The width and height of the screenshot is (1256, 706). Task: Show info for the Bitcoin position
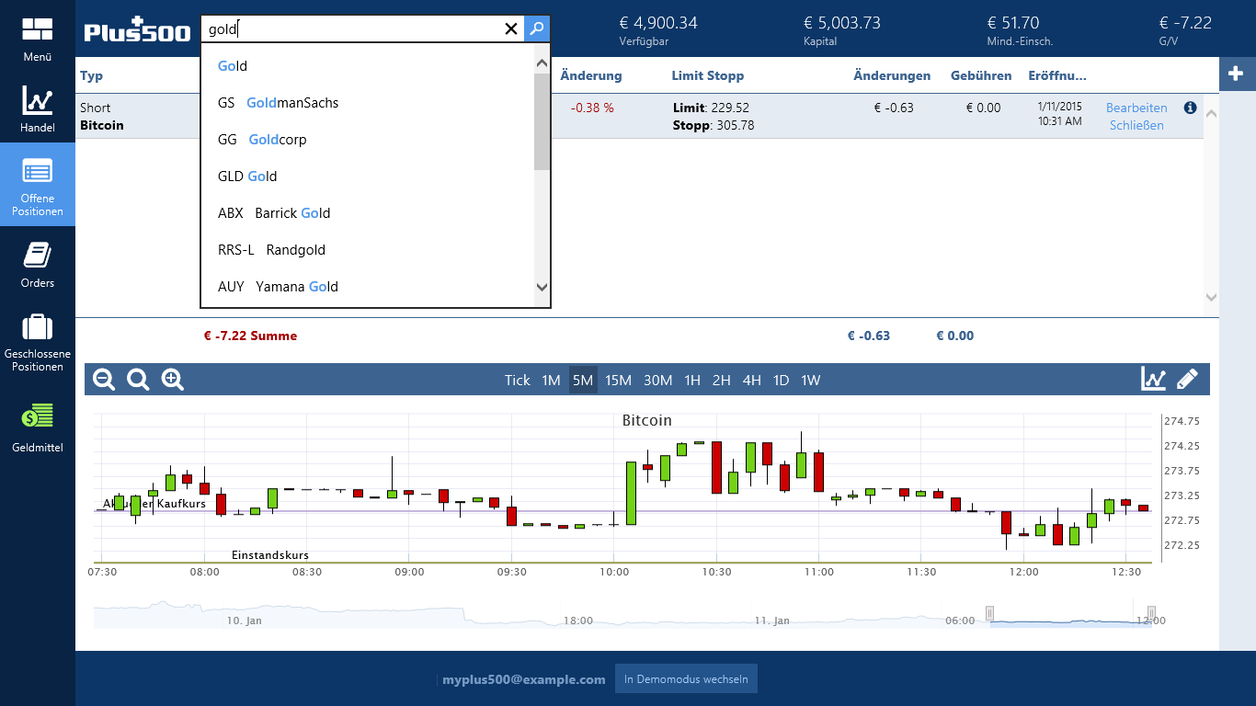click(1190, 108)
